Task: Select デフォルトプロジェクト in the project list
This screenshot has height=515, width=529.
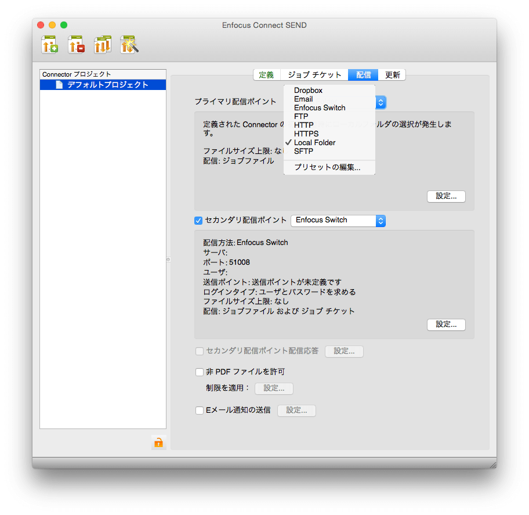Action: pyautogui.click(x=103, y=85)
